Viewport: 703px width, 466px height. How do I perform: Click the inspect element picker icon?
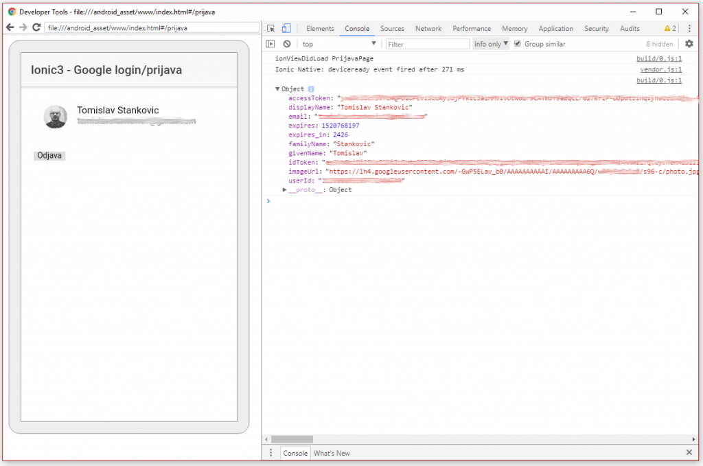pyautogui.click(x=271, y=29)
